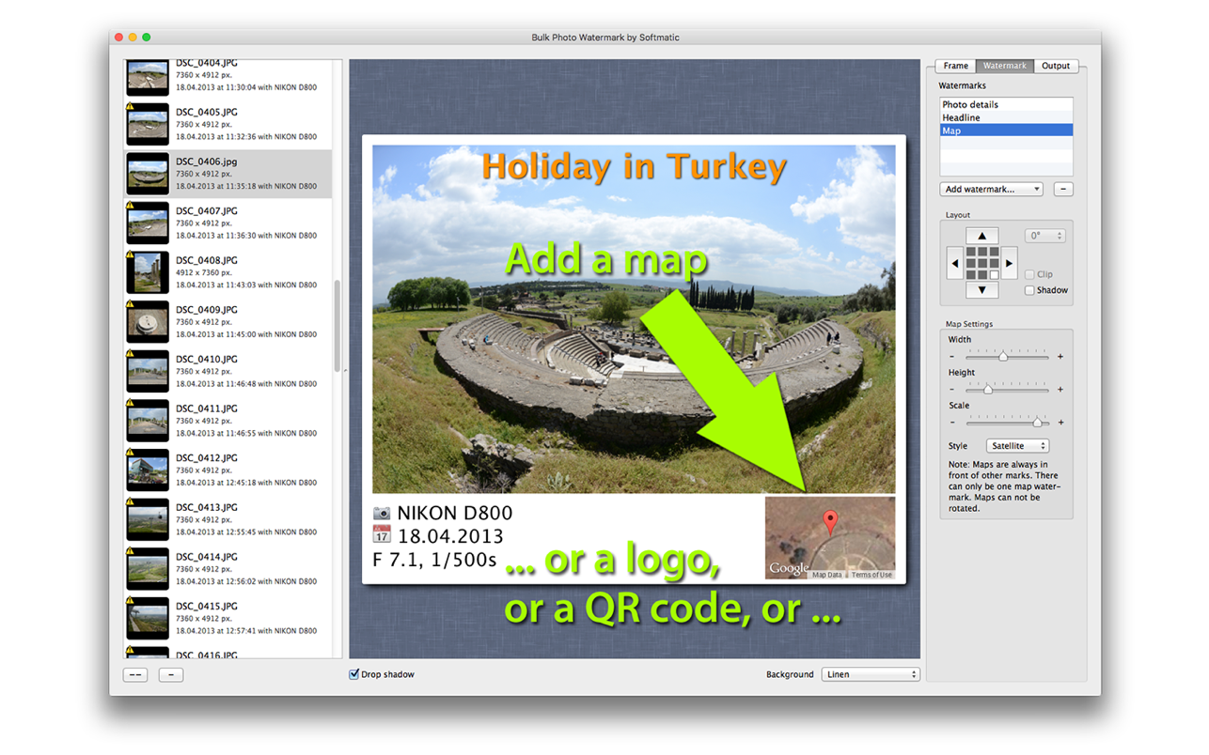This screenshot has height=755, width=1209.
Task: Click the remove-all double-minus button below file list
Action: tap(135, 674)
